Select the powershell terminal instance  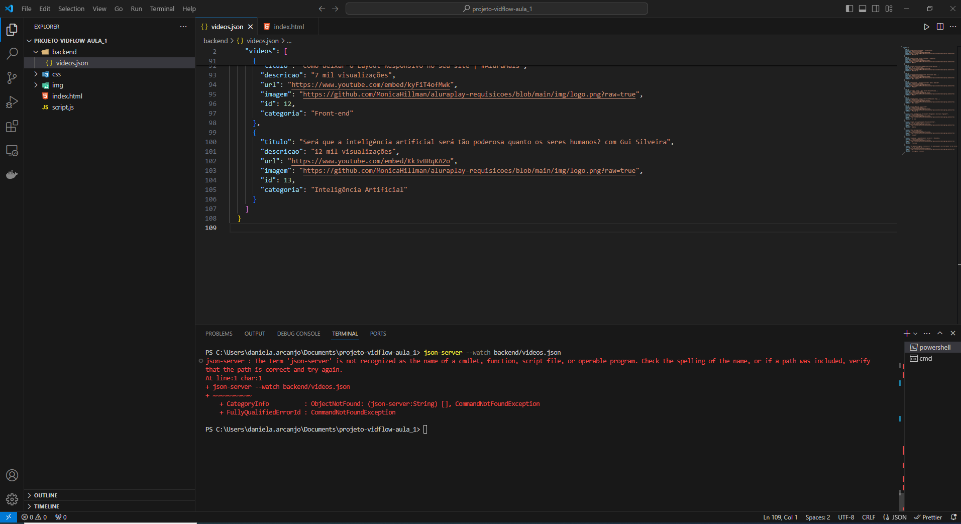(932, 347)
